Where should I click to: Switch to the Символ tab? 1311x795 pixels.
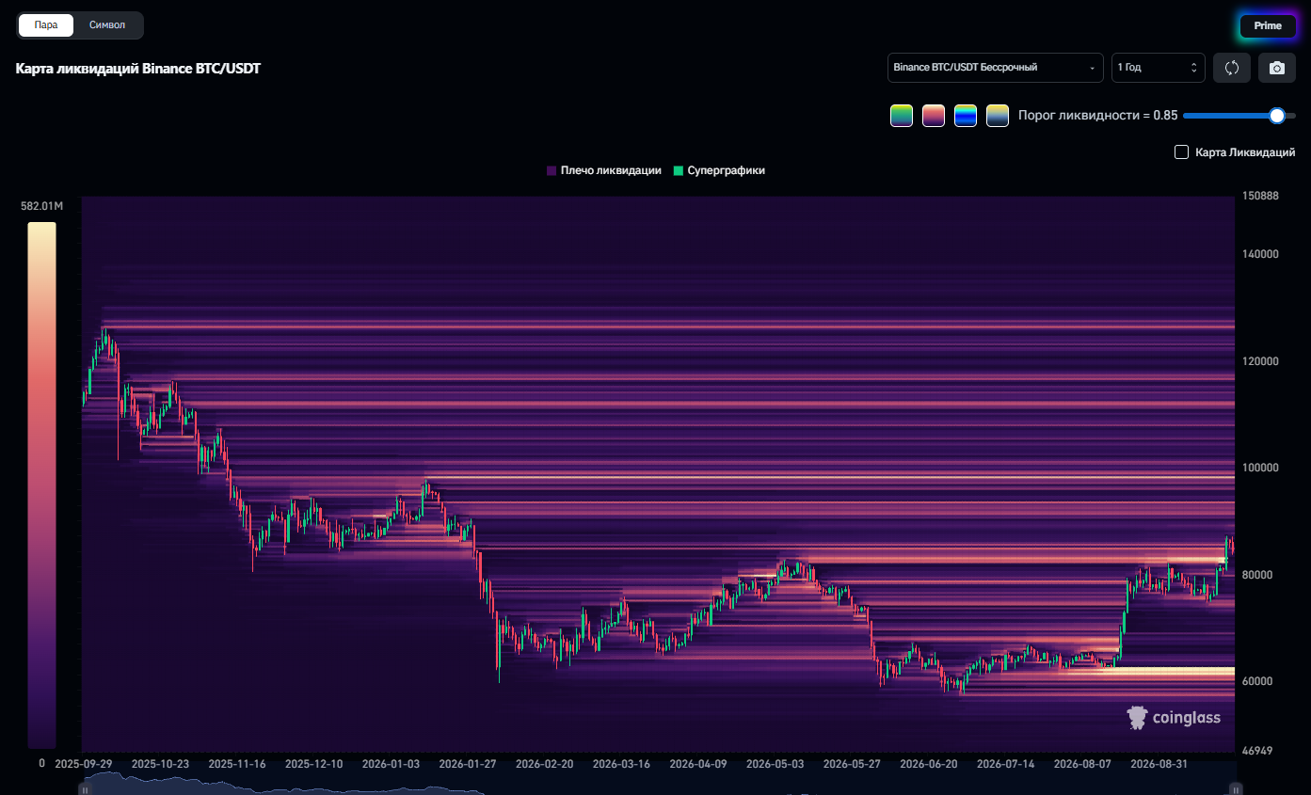(x=107, y=25)
